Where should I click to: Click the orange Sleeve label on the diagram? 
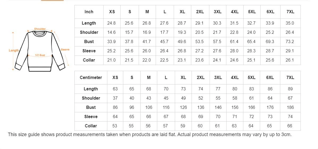[65, 50]
